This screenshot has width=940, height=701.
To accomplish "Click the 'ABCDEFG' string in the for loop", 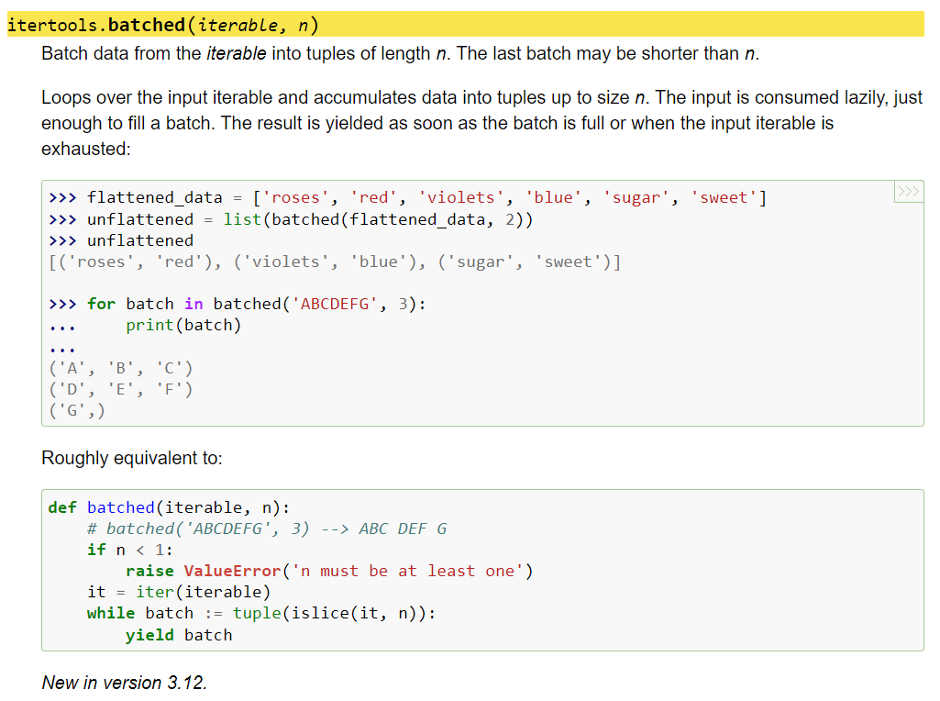I will 335,304.
